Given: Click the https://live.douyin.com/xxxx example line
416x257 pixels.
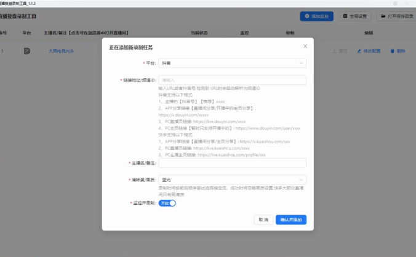Looking at the screenshot, I should click(202, 122).
